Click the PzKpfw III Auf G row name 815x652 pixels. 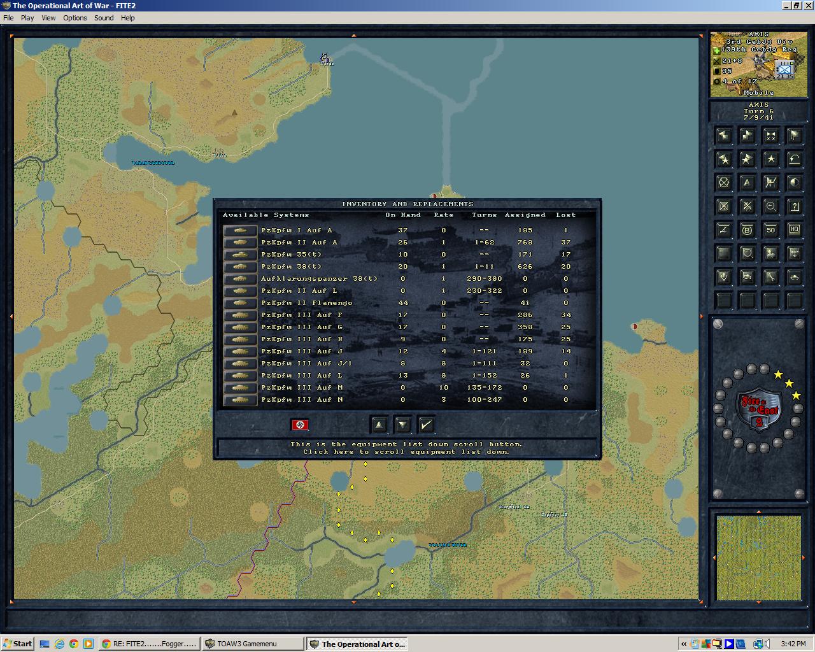click(x=301, y=327)
